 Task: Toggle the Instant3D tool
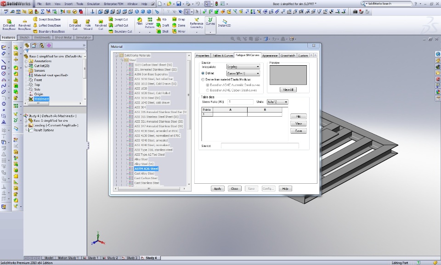click(x=225, y=23)
